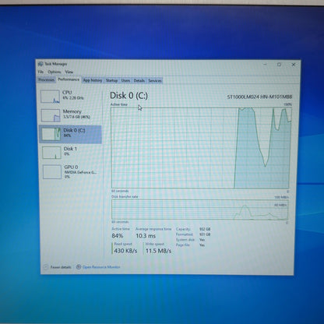The width and height of the screenshot is (324, 324).
Task: Click the Average response time label
Action: [153, 229]
